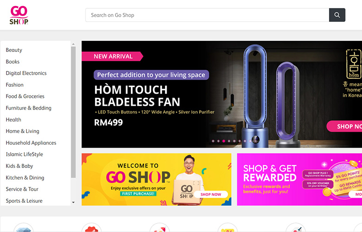Click the category sidebar scroll-down arrow

coord(73,202)
